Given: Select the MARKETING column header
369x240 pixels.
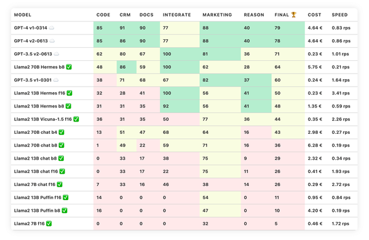Looking at the screenshot, I should (217, 15).
